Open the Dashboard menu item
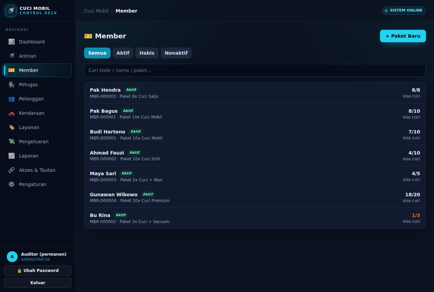This screenshot has width=434, height=292. (x=38, y=42)
